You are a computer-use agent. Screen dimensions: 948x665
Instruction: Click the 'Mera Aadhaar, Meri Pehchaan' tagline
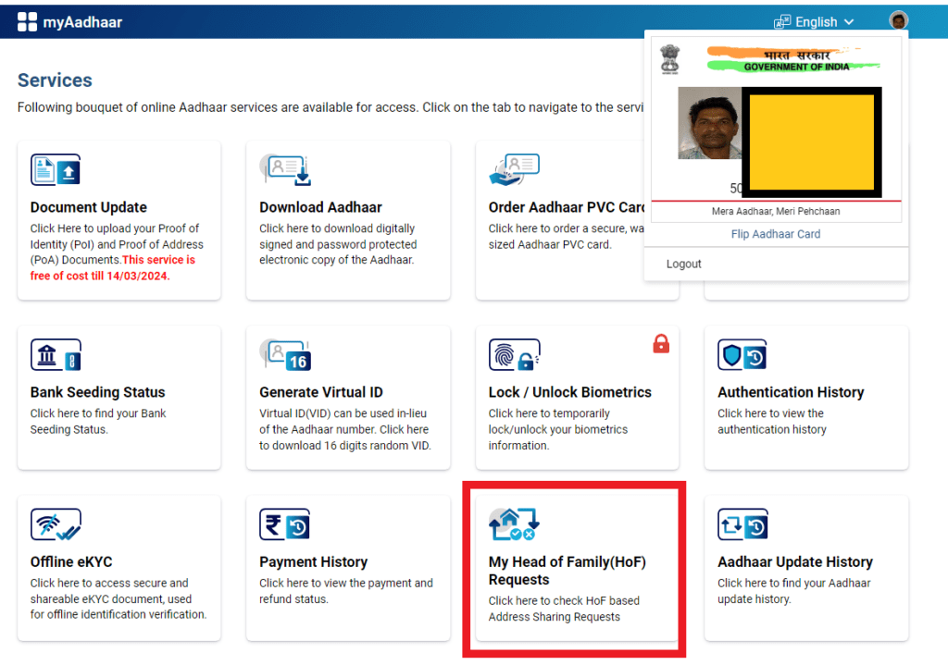click(776, 212)
